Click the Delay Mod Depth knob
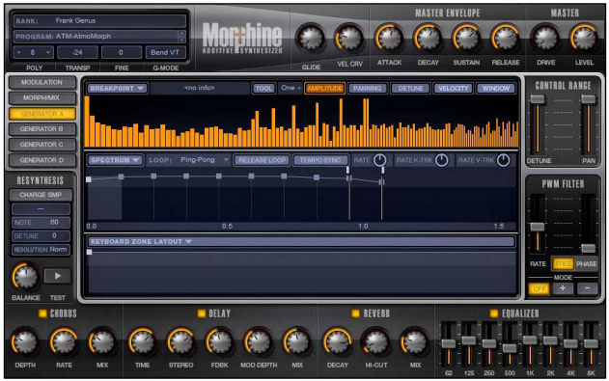 click(259, 342)
